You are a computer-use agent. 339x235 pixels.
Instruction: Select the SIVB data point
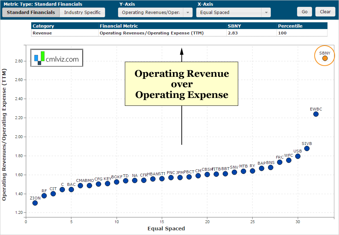click(x=307, y=148)
